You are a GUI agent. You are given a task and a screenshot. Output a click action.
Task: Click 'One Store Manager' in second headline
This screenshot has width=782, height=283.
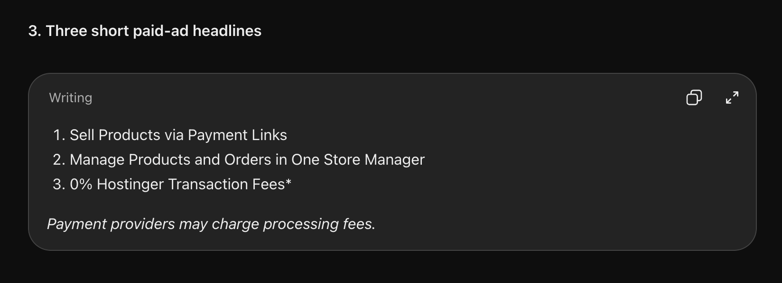[358, 159]
